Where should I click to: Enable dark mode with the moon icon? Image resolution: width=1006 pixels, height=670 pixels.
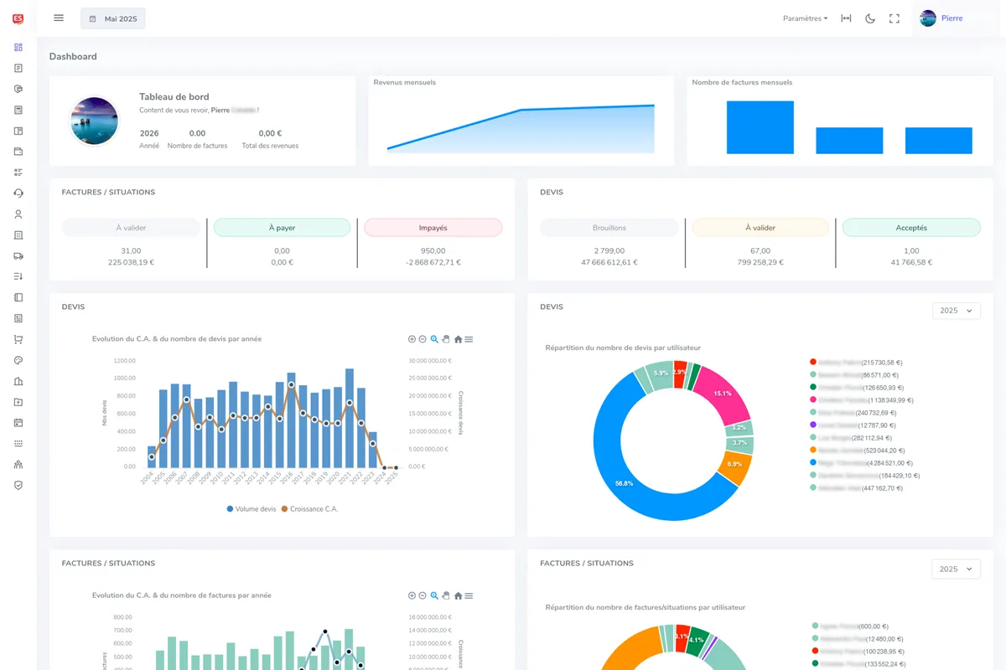[870, 18]
